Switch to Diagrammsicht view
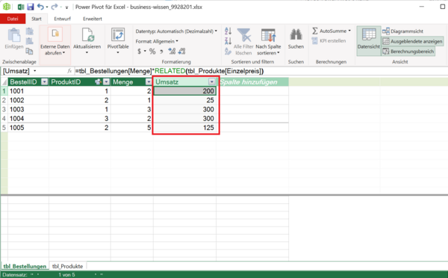This screenshot has height=278, width=448. pos(403,31)
